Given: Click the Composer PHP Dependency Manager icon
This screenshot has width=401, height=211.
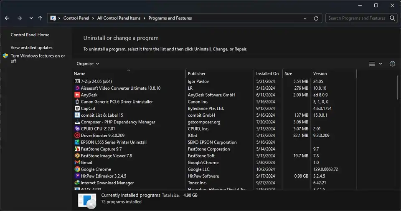Looking at the screenshot, I should (x=77, y=122).
